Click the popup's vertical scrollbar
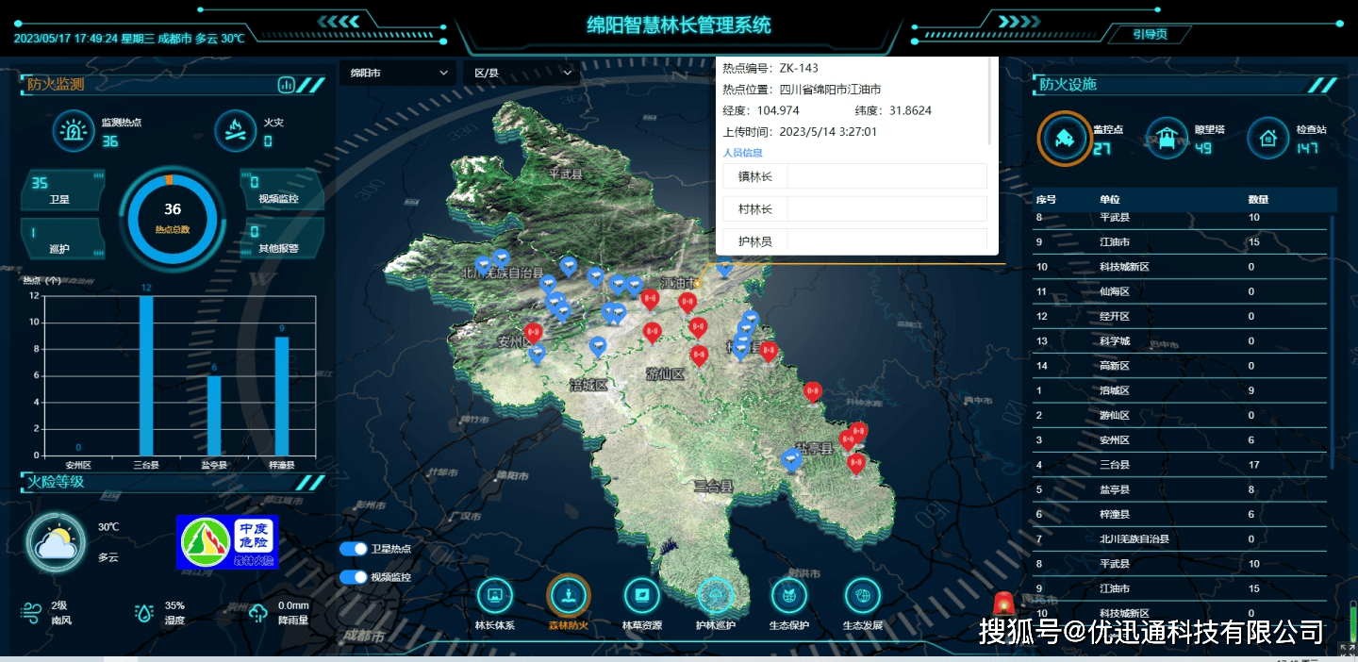1358x662 pixels. click(989, 101)
